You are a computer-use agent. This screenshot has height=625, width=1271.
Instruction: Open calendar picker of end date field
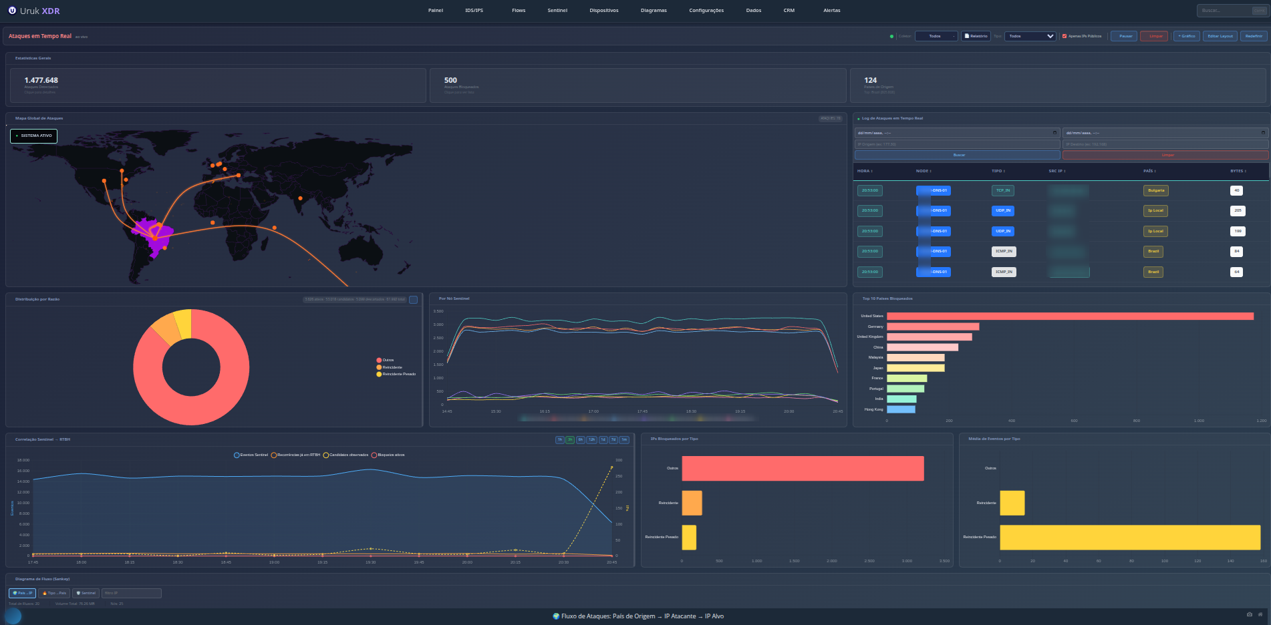click(x=1263, y=133)
